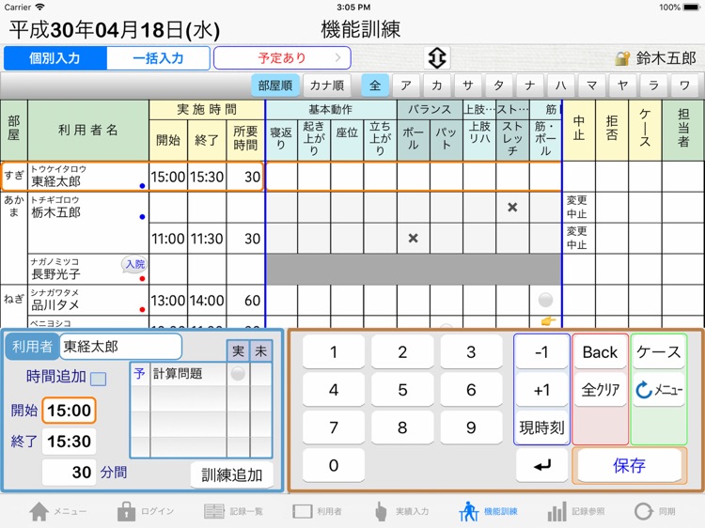The width and height of the screenshot is (705, 528).
Task: Tap the × mark in ストレッチ column for 栃木五郎
Action: pos(512,207)
